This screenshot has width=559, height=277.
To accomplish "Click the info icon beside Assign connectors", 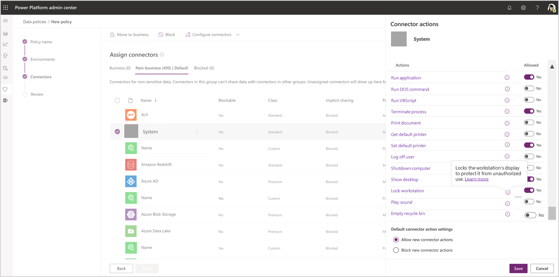I will 162,55.
